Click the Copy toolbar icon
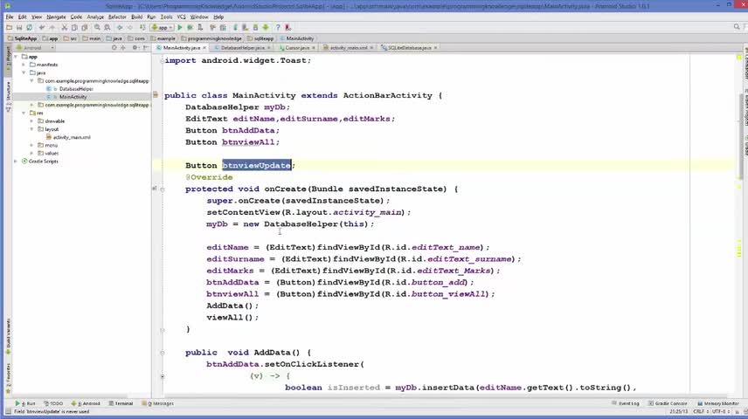The width and height of the screenshot is (748, 419). (74, 28)
